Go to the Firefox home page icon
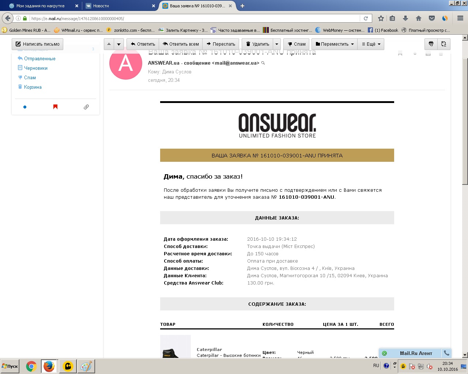The height and width of the screenshot is (374, 468). 419,18
